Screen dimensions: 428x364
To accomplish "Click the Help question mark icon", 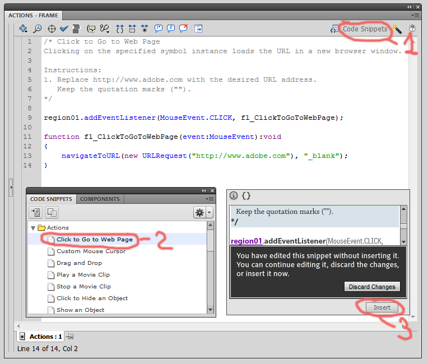I will pyautogui.click(x=412, y=29).
